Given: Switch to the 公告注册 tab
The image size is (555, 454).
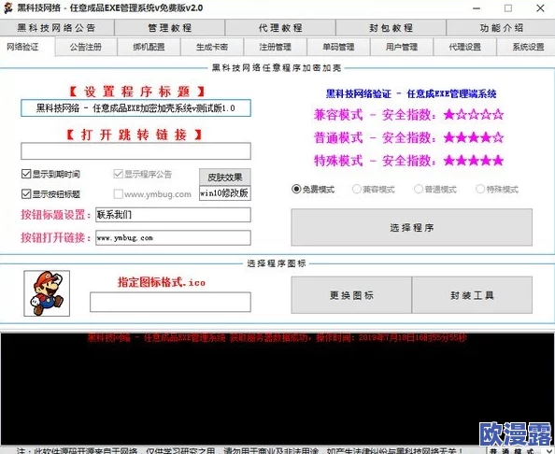Looking at the screenshot, I should [x=86, y=47].
